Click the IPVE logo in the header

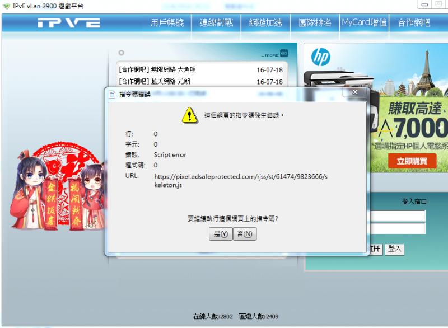click(x=68, y=22)
